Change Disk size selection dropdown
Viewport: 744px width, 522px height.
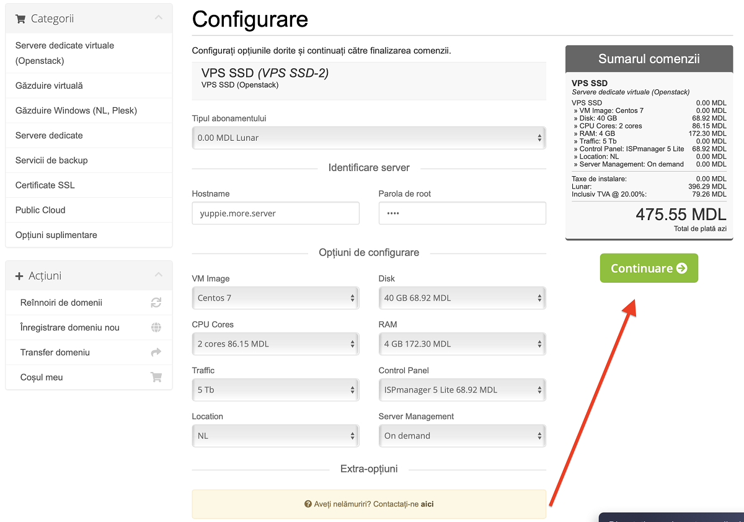(462, 298)
